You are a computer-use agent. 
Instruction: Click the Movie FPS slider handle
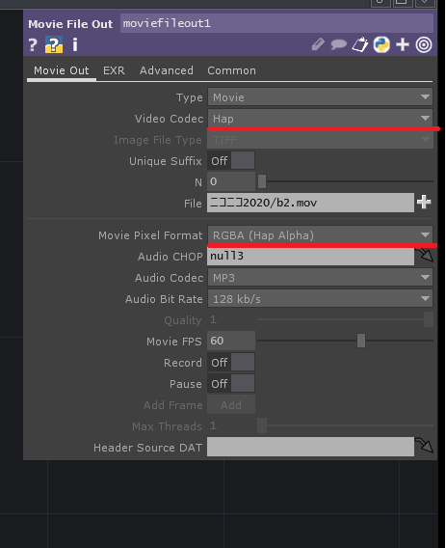click(361, 341)
